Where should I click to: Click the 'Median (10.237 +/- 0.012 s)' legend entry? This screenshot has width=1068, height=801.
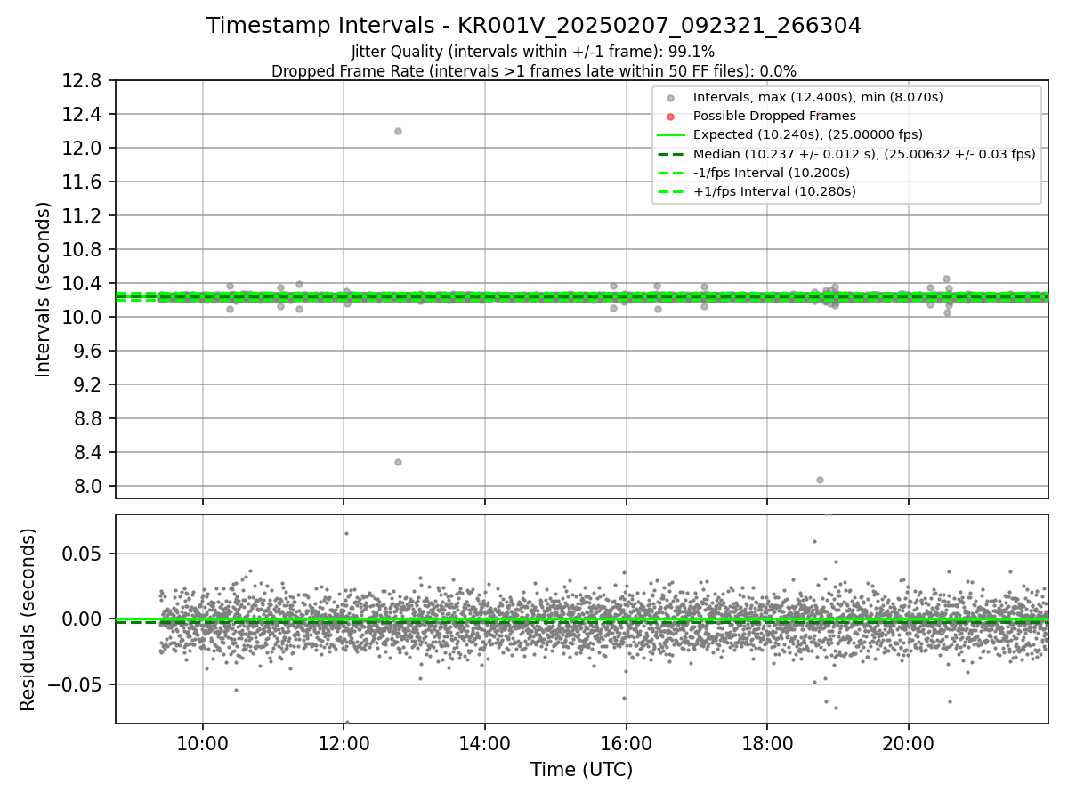pyautogui.click(x=864, y=153)
